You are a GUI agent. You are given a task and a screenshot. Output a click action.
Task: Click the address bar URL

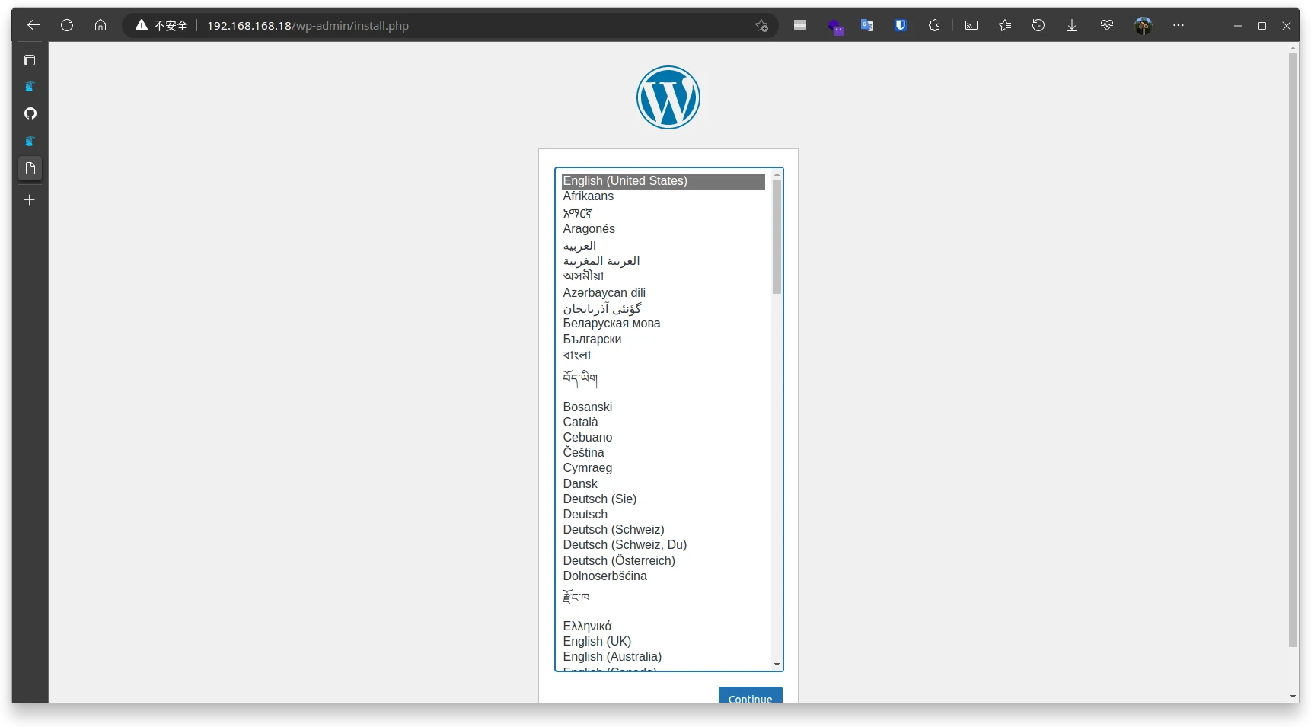[x=308, y=25]
